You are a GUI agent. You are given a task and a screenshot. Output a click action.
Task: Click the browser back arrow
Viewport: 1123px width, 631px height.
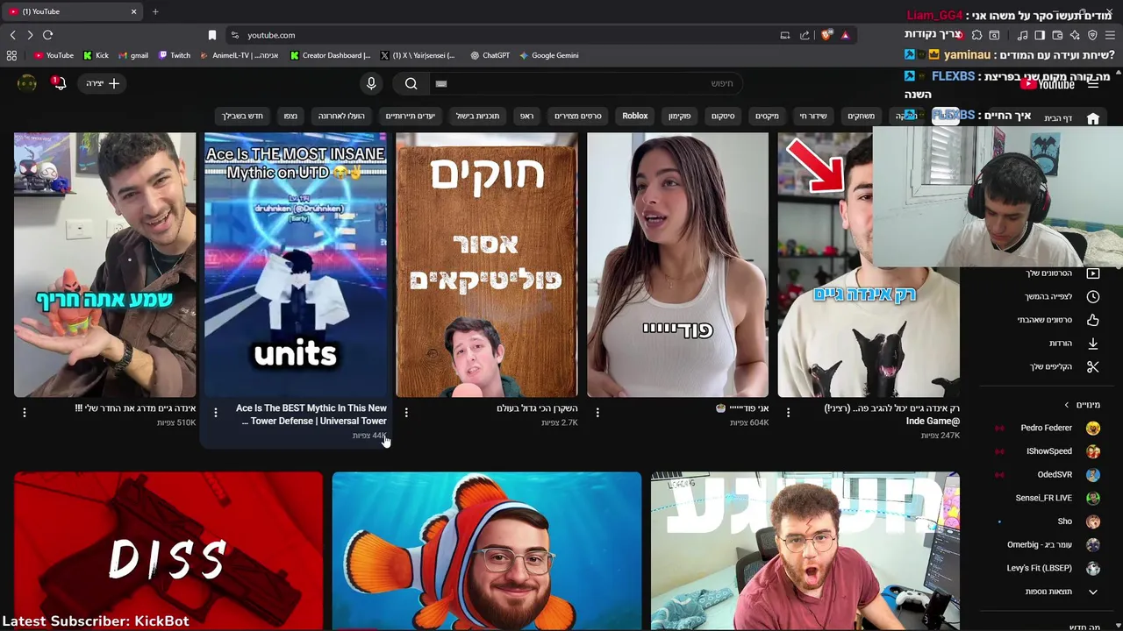click(x=12, y=35)
